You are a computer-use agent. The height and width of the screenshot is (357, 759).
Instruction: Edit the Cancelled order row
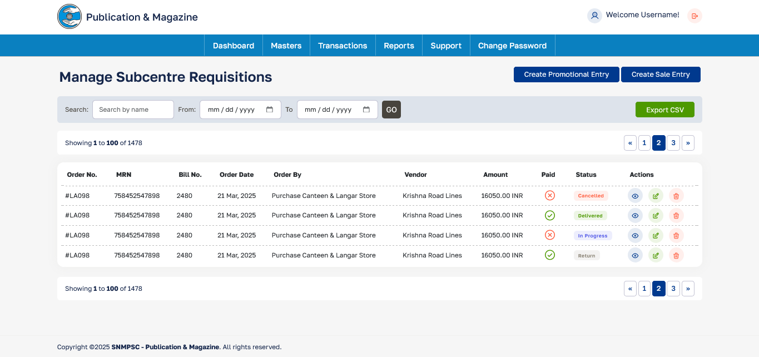[x=656, y=196]
